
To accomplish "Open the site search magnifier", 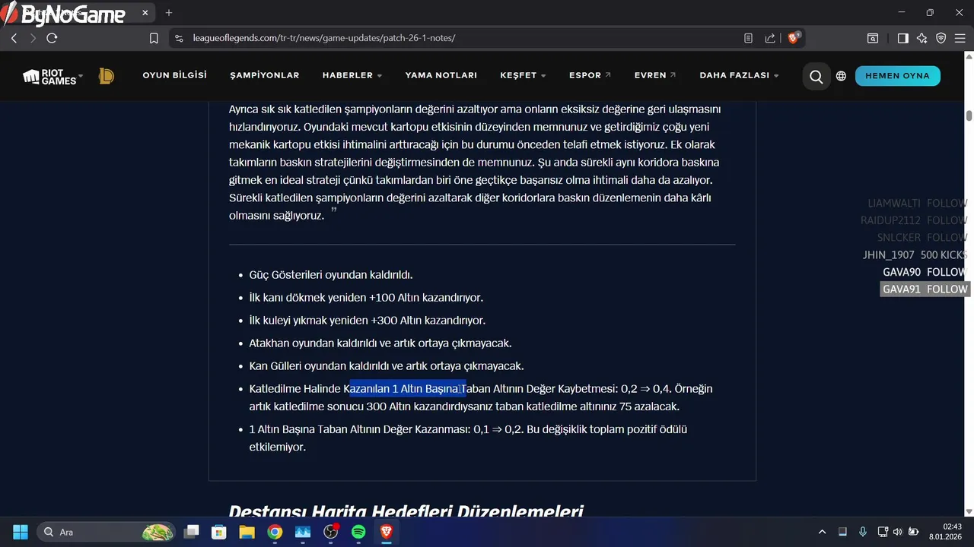I will click(x=816, y=76).
